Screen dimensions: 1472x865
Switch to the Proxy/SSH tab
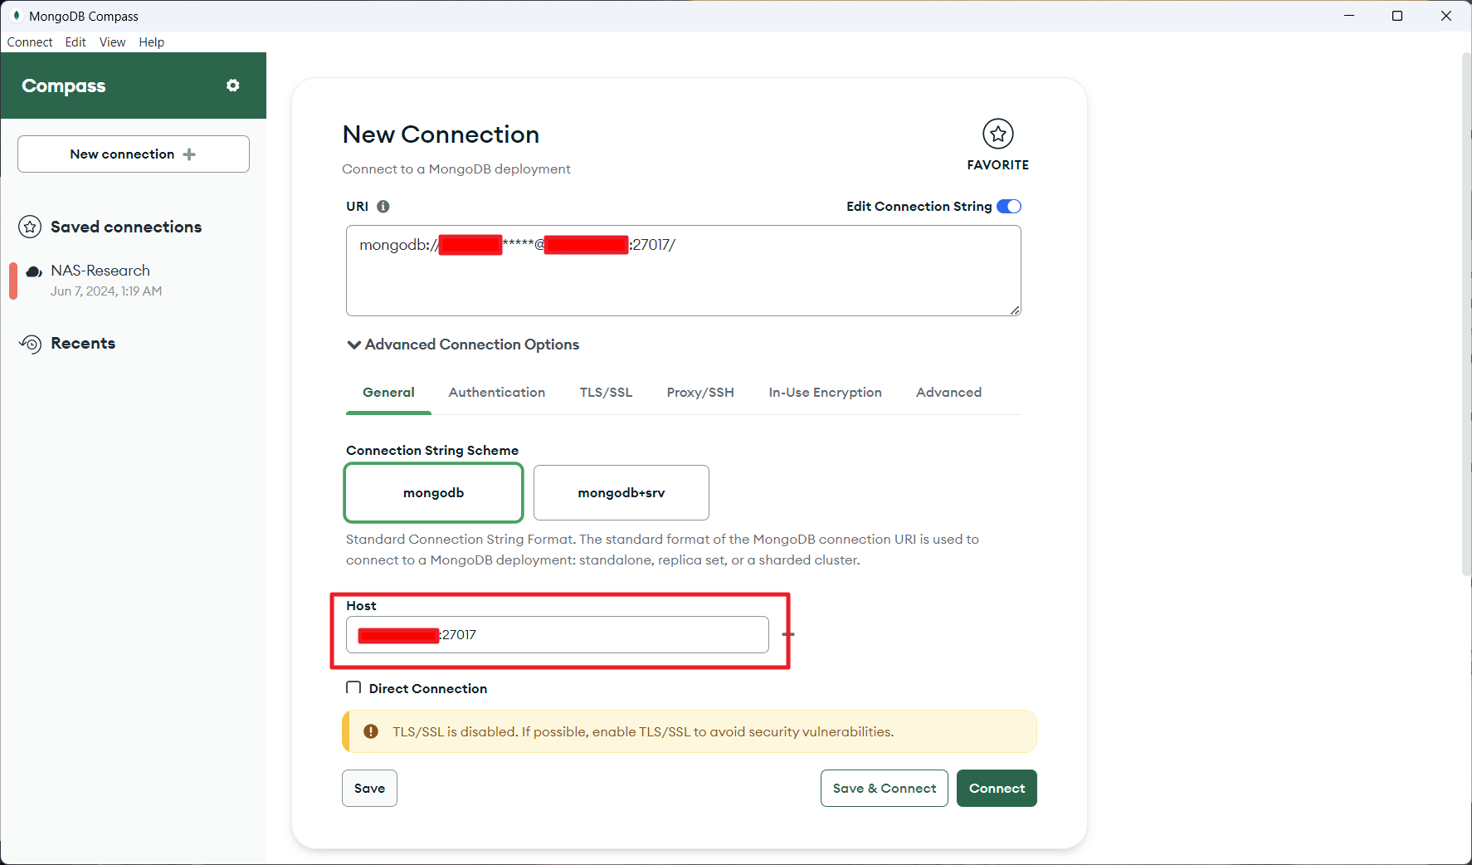pos(700,393)
